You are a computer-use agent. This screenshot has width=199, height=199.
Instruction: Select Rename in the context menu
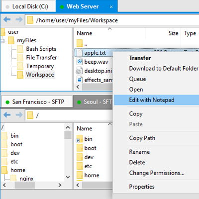click(139, 152)
